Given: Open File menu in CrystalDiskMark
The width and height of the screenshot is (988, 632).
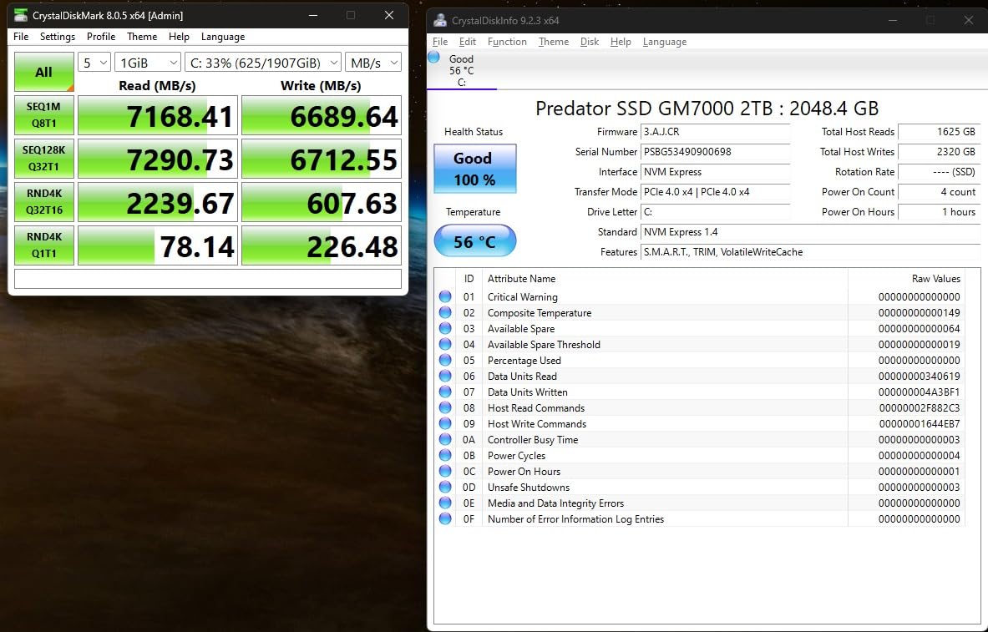Looking at the screenshot, I should coord(21,37).
